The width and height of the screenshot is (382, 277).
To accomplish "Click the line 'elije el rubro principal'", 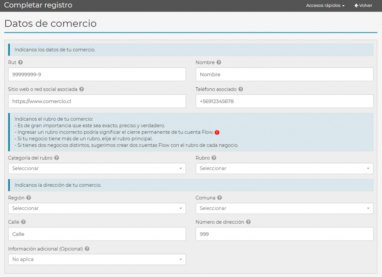I will [x=84, y=139].
